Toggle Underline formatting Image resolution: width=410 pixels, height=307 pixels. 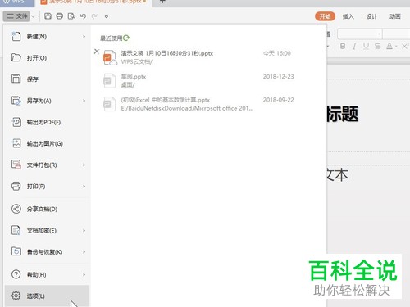pyautogui.click(x=366, y=46)
